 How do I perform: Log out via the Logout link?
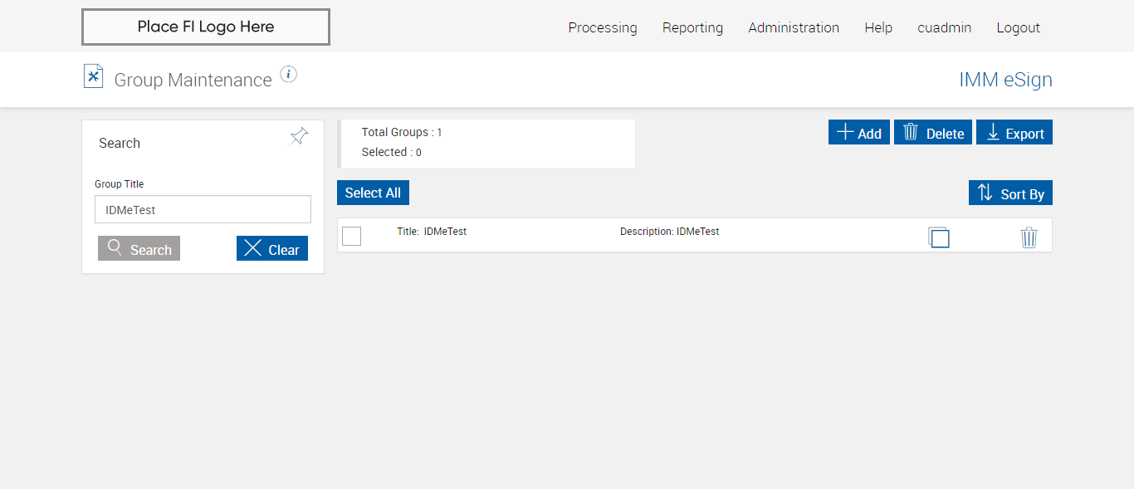[1018, 27]
